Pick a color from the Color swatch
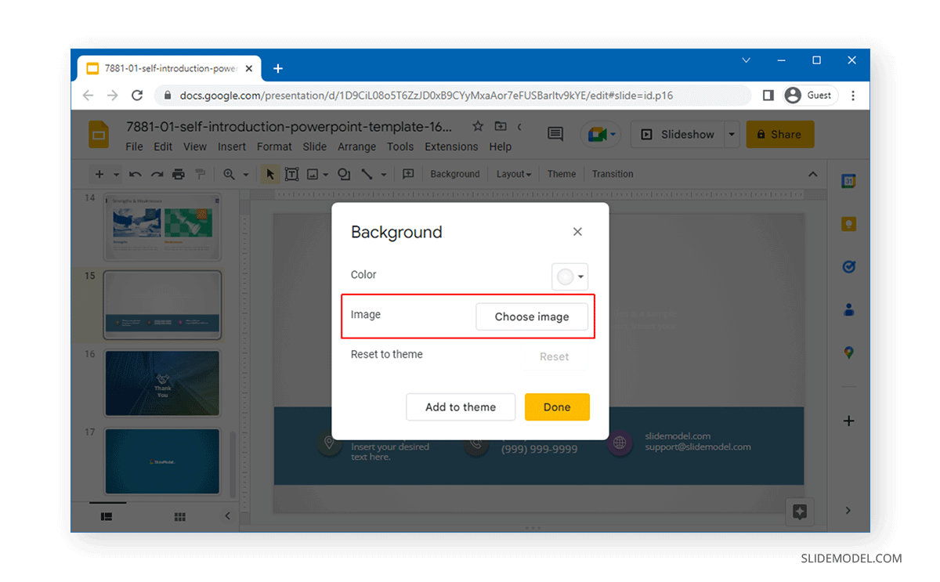940x582 pixels. click(563, 276)
